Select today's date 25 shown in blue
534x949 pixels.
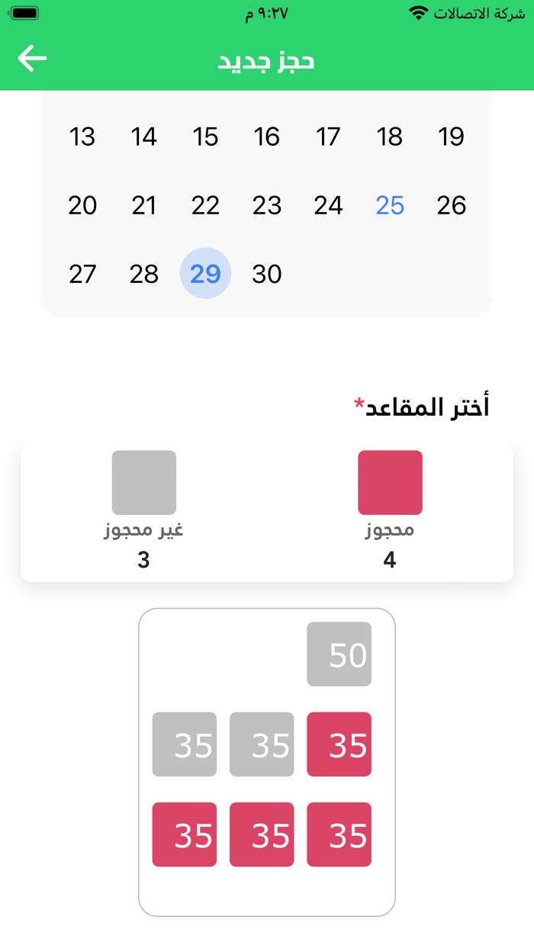390,204
